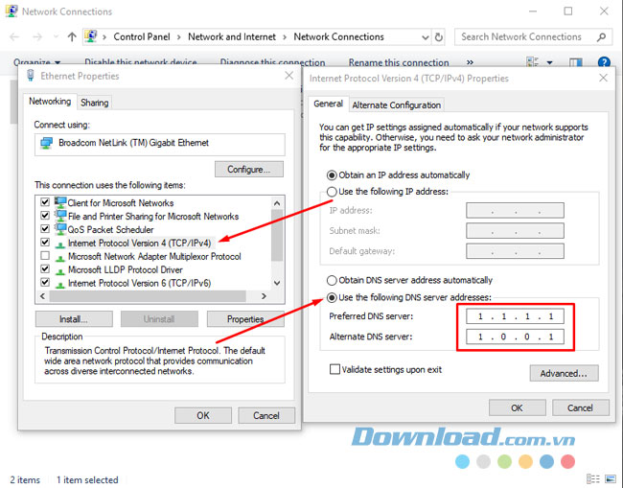Click the Alternate DNS server field

(515, 337)
